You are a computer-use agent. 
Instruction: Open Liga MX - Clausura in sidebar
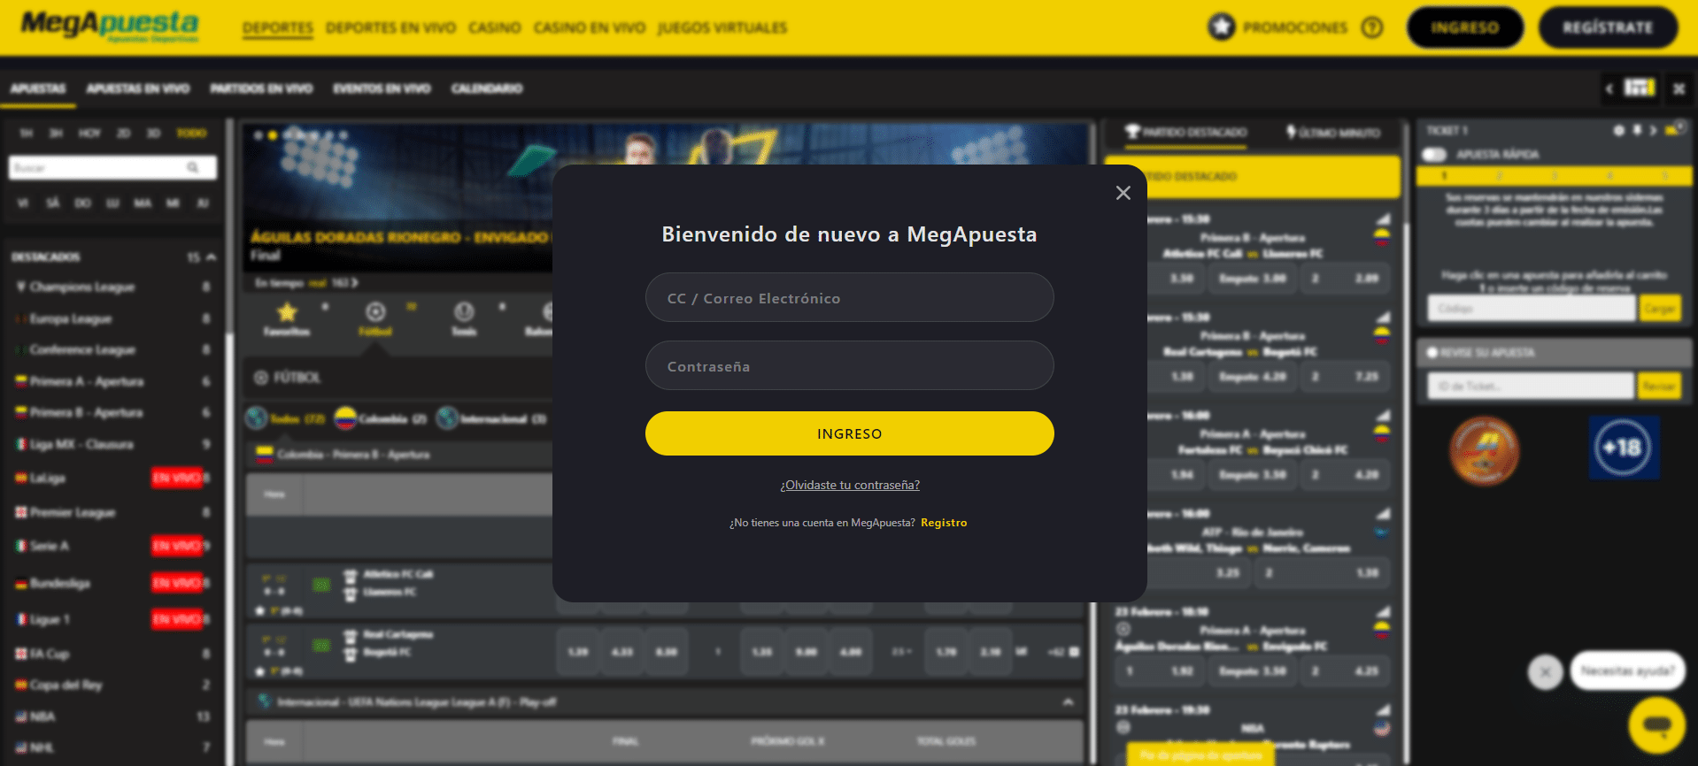pos(81,444)
